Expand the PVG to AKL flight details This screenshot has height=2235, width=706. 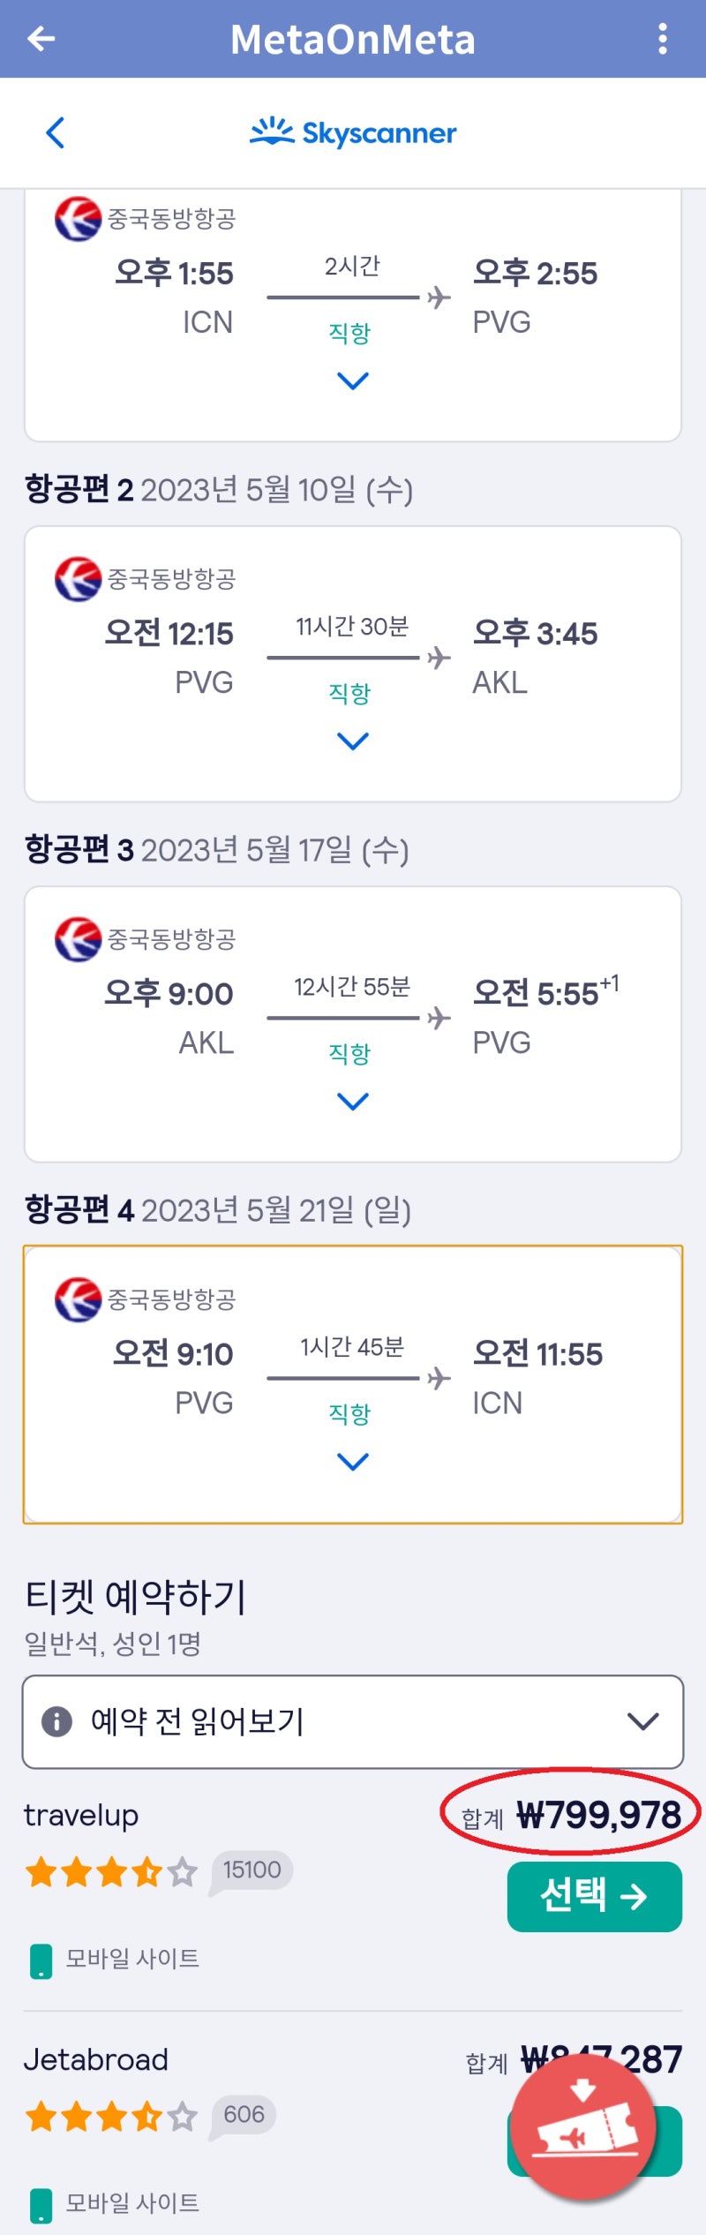352,740
